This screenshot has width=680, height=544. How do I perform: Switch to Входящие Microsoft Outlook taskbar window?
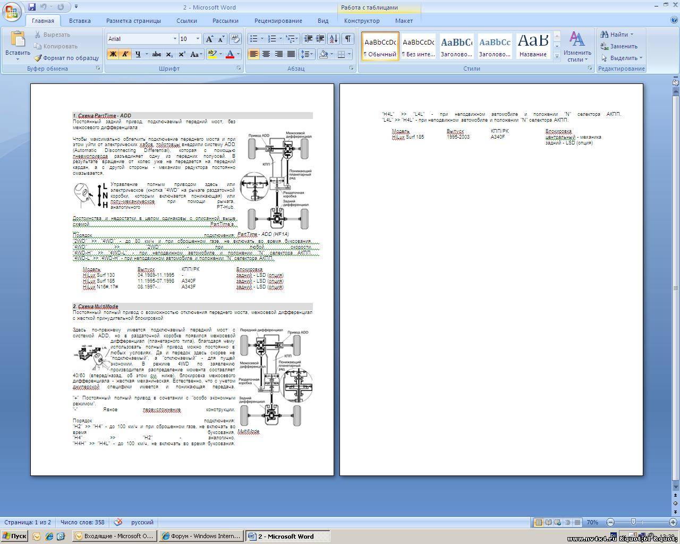click(114, 536)
